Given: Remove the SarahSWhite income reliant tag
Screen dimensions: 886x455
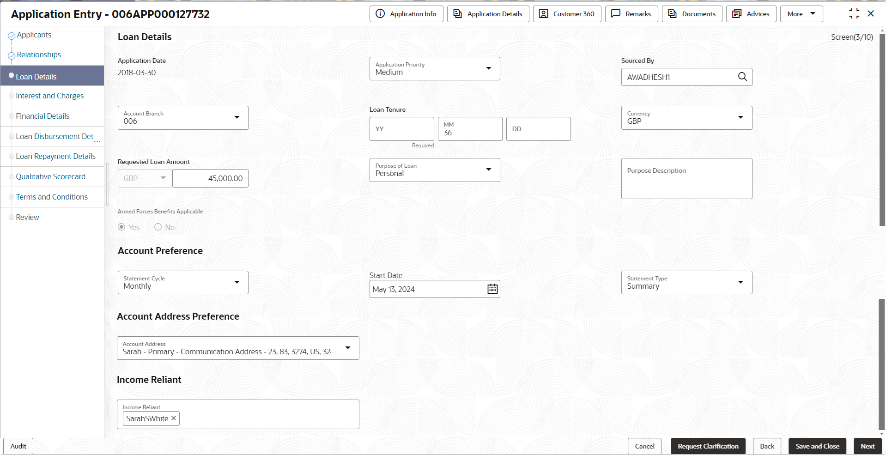Looking at the screenshot, I should click(174, 418).
